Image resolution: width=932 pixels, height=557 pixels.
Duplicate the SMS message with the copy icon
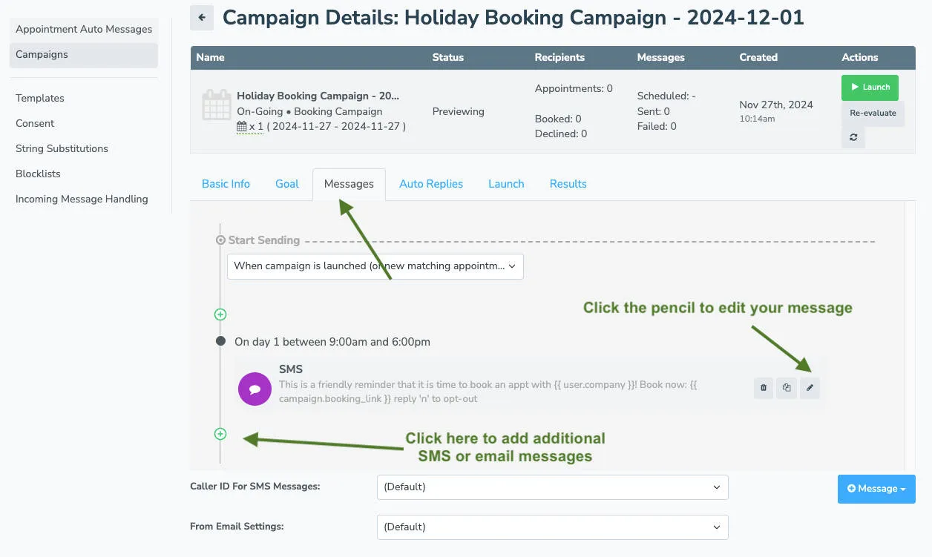click(787, 387)
